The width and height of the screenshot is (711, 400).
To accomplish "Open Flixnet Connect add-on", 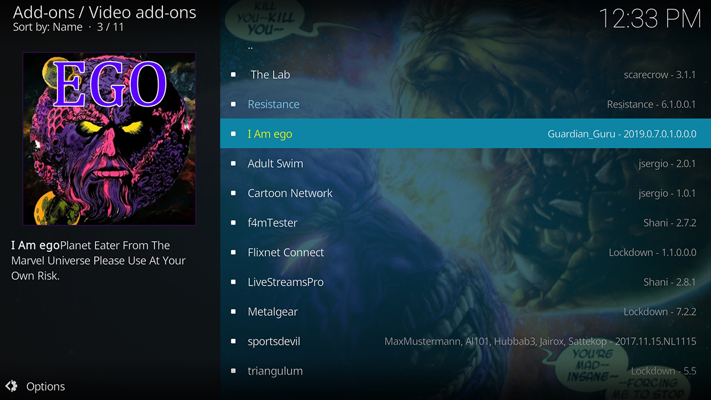I will tap(465, 252).
